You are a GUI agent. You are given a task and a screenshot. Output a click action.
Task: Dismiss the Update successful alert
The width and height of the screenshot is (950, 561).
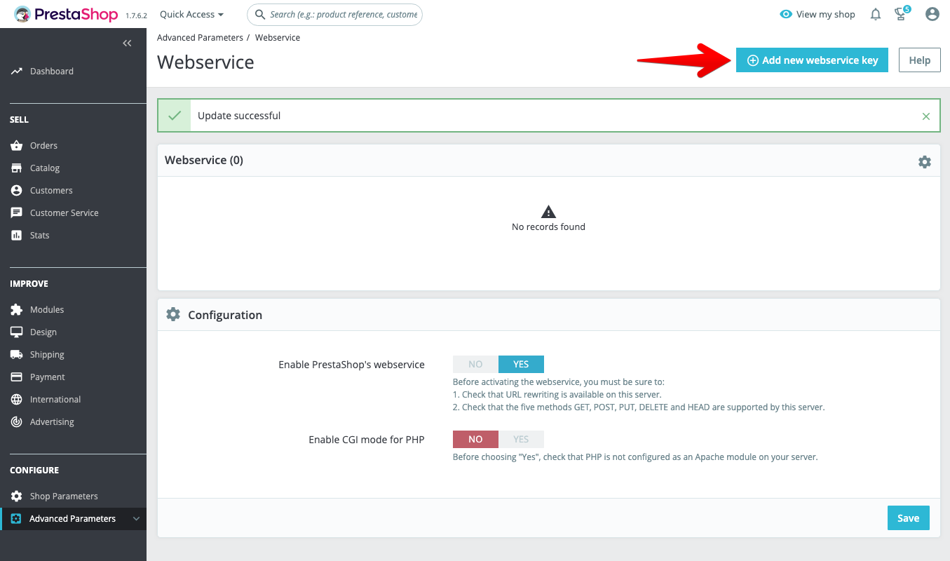pos(926,116)
